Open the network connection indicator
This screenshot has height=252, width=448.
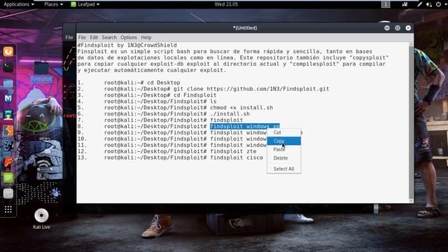[419, 4]
